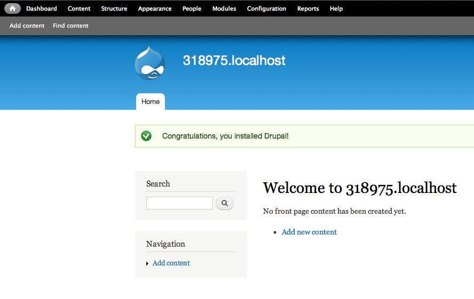This screenshot has width=474, height=299.
Task: Open the Modules menu
Action: pos(224,9)
